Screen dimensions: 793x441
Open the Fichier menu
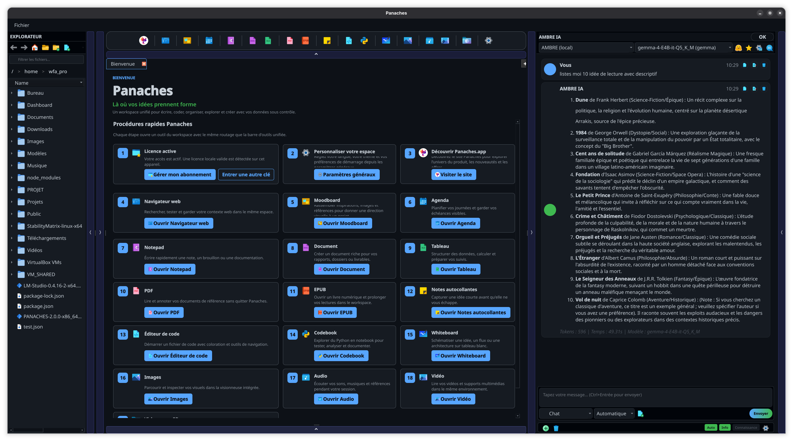[x=21, y=25]
